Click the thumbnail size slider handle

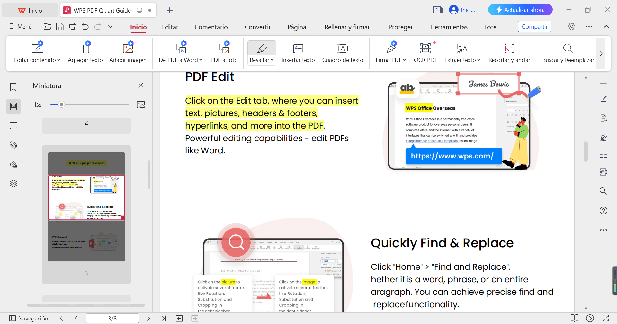[x=62, y=104]
